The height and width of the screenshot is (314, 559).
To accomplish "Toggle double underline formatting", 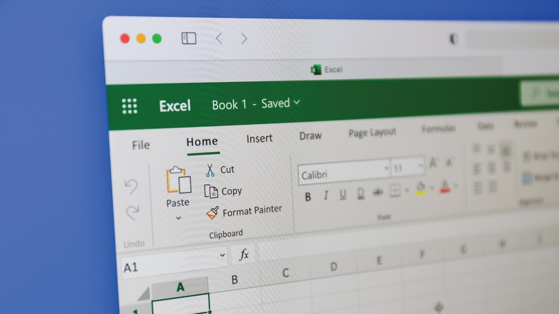I will point(361,193).
